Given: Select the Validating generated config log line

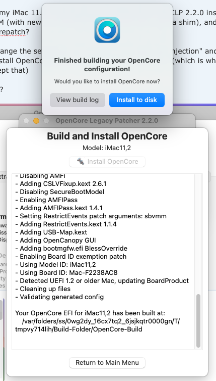Looking at the screenshot, I should (x=59, y=297).
